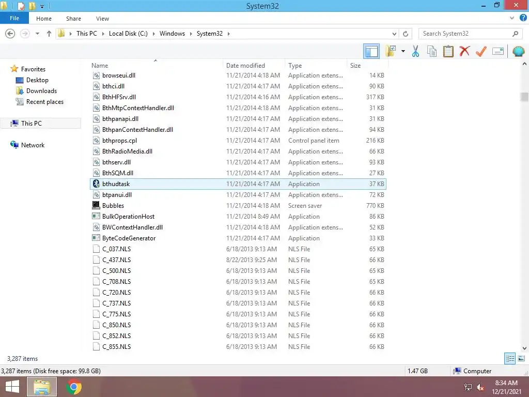Image resolution: width=529 pixels, height=397 pixels.
Task: Cut selection with the scissors icon
Action: coord(416,51)
